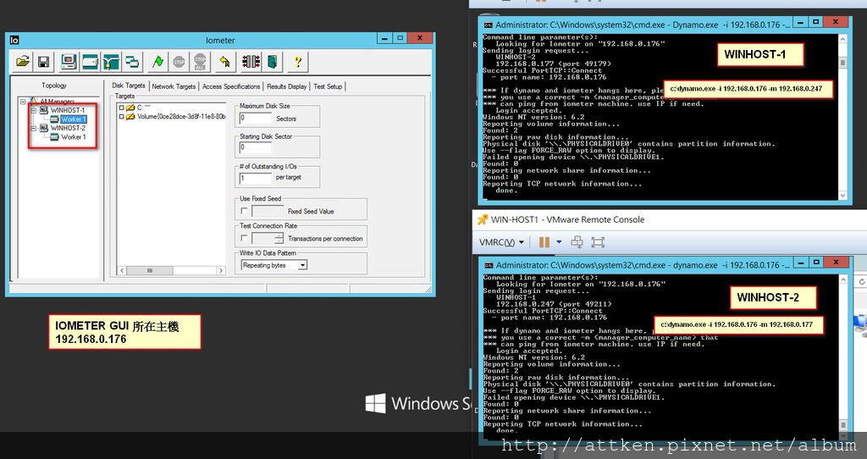Image resolution: width=867 pixels, height=459 pixels.
Task: Save the test configuration with the floppy icon
Action: click(43, 62)
